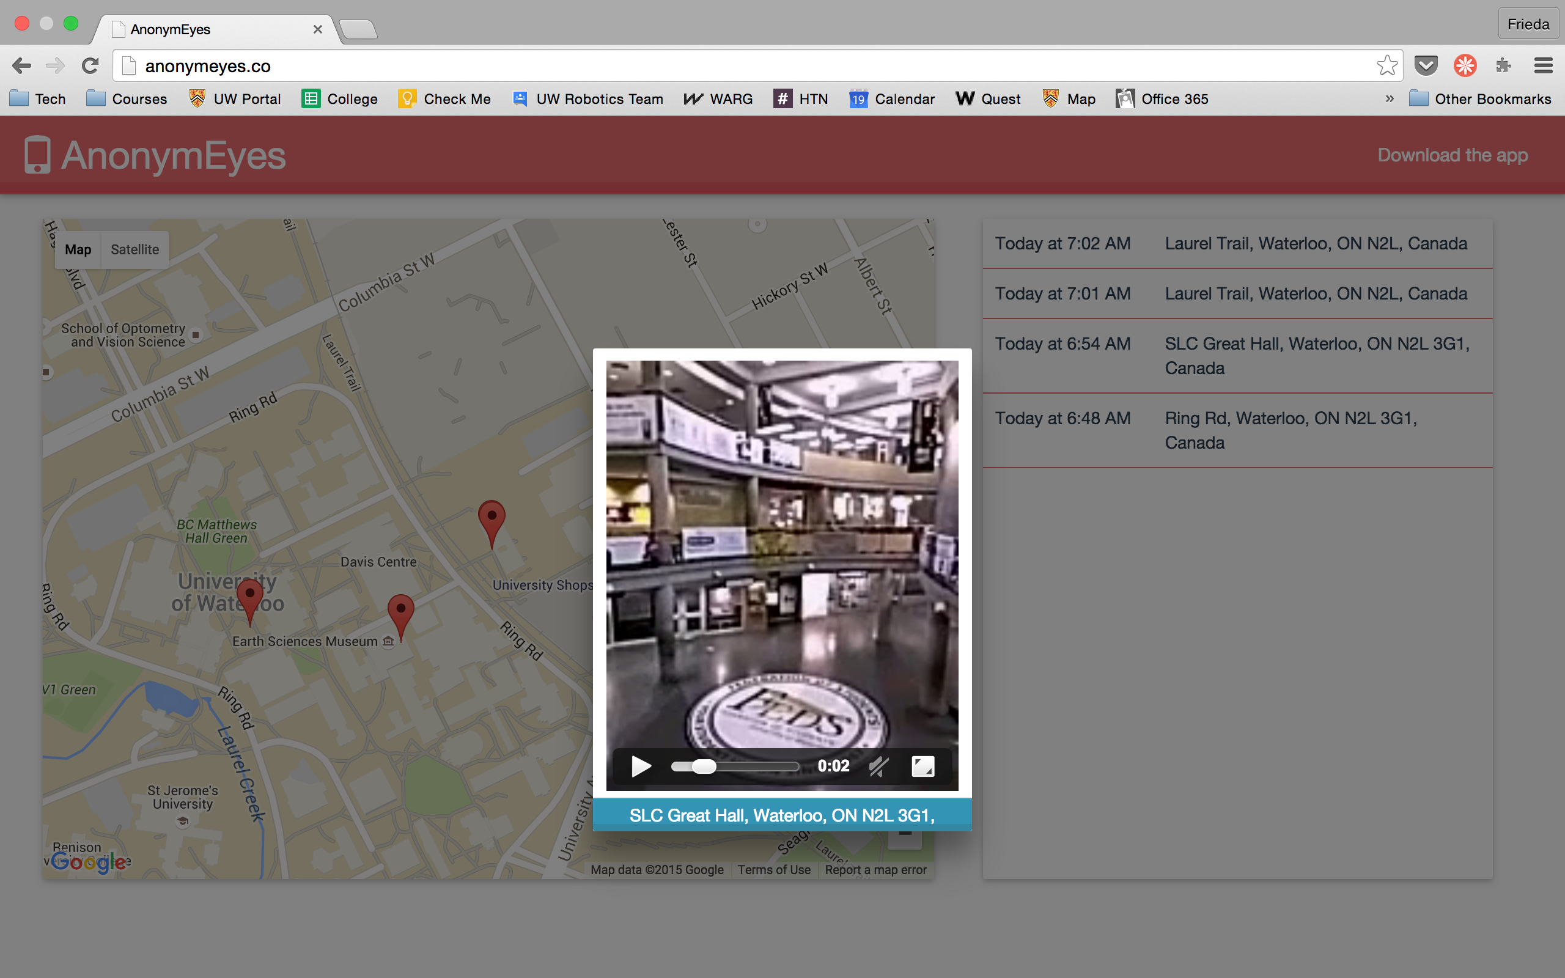The height and width of the screenshot is (978, 1565).
Task: Click the video progress slider
Action: point(735,767)
